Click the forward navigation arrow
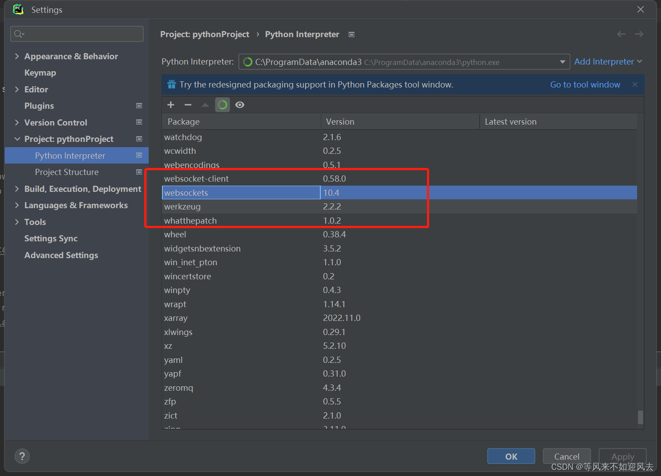The width and height of the screenshot is (661, 476). pyautogui.click(x=639, y=34)
